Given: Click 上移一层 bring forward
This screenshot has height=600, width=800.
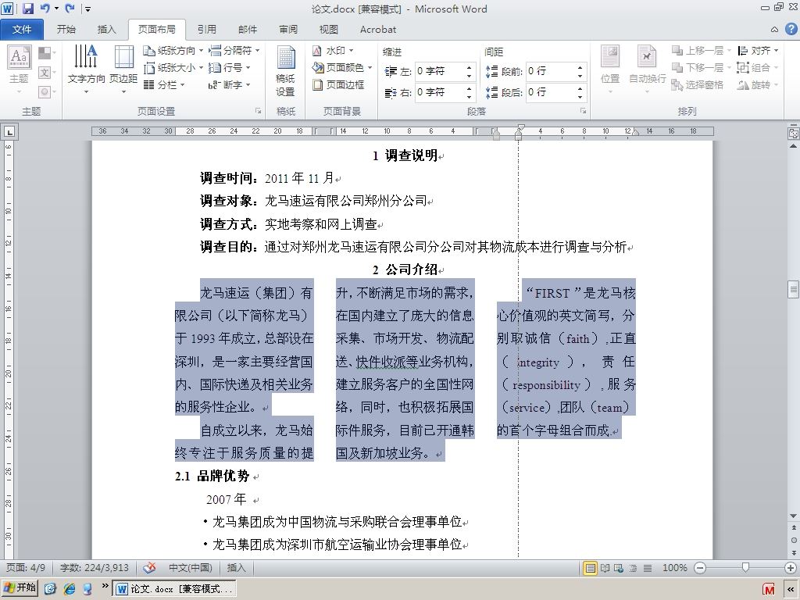Looking at the screenshot, I should pos(701,51).
